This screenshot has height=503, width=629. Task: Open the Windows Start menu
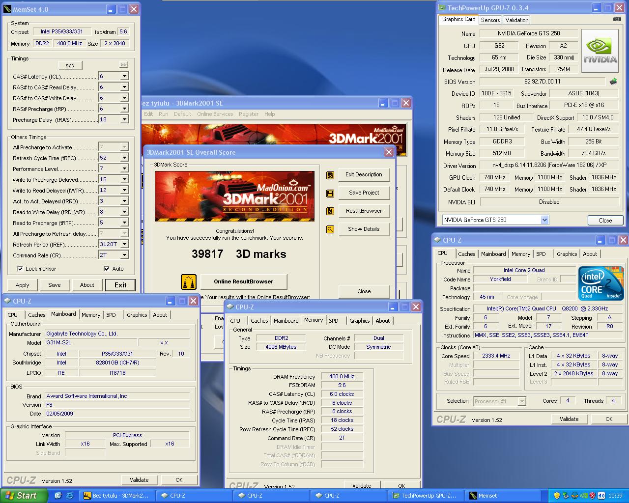coord(24,496)
